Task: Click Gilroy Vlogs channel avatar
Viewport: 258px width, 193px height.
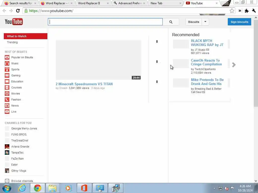Action: (7, 171)
